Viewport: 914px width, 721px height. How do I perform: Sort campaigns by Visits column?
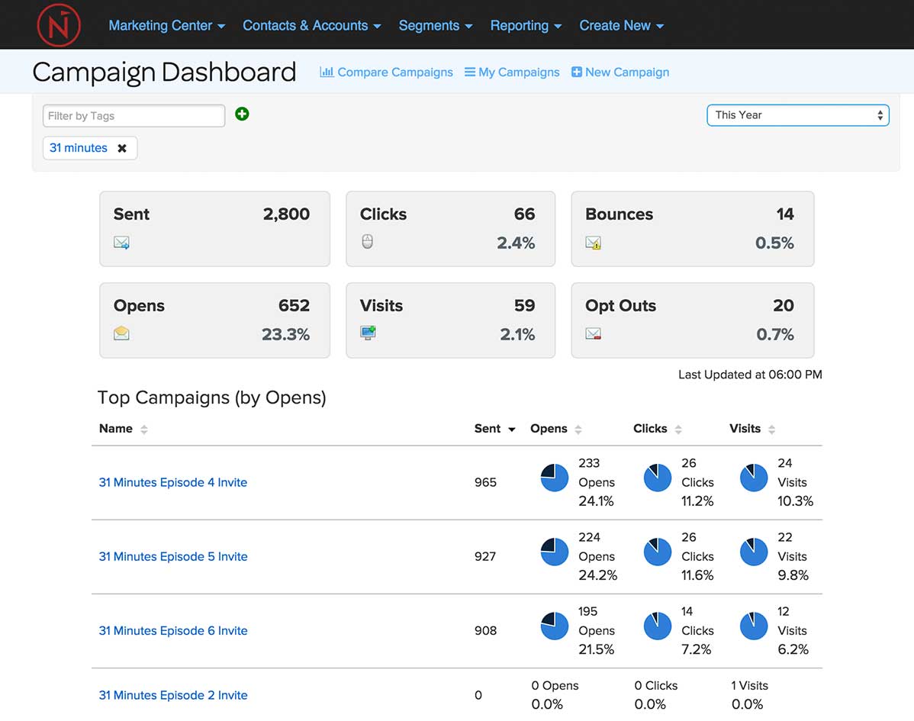coord(752,429)
